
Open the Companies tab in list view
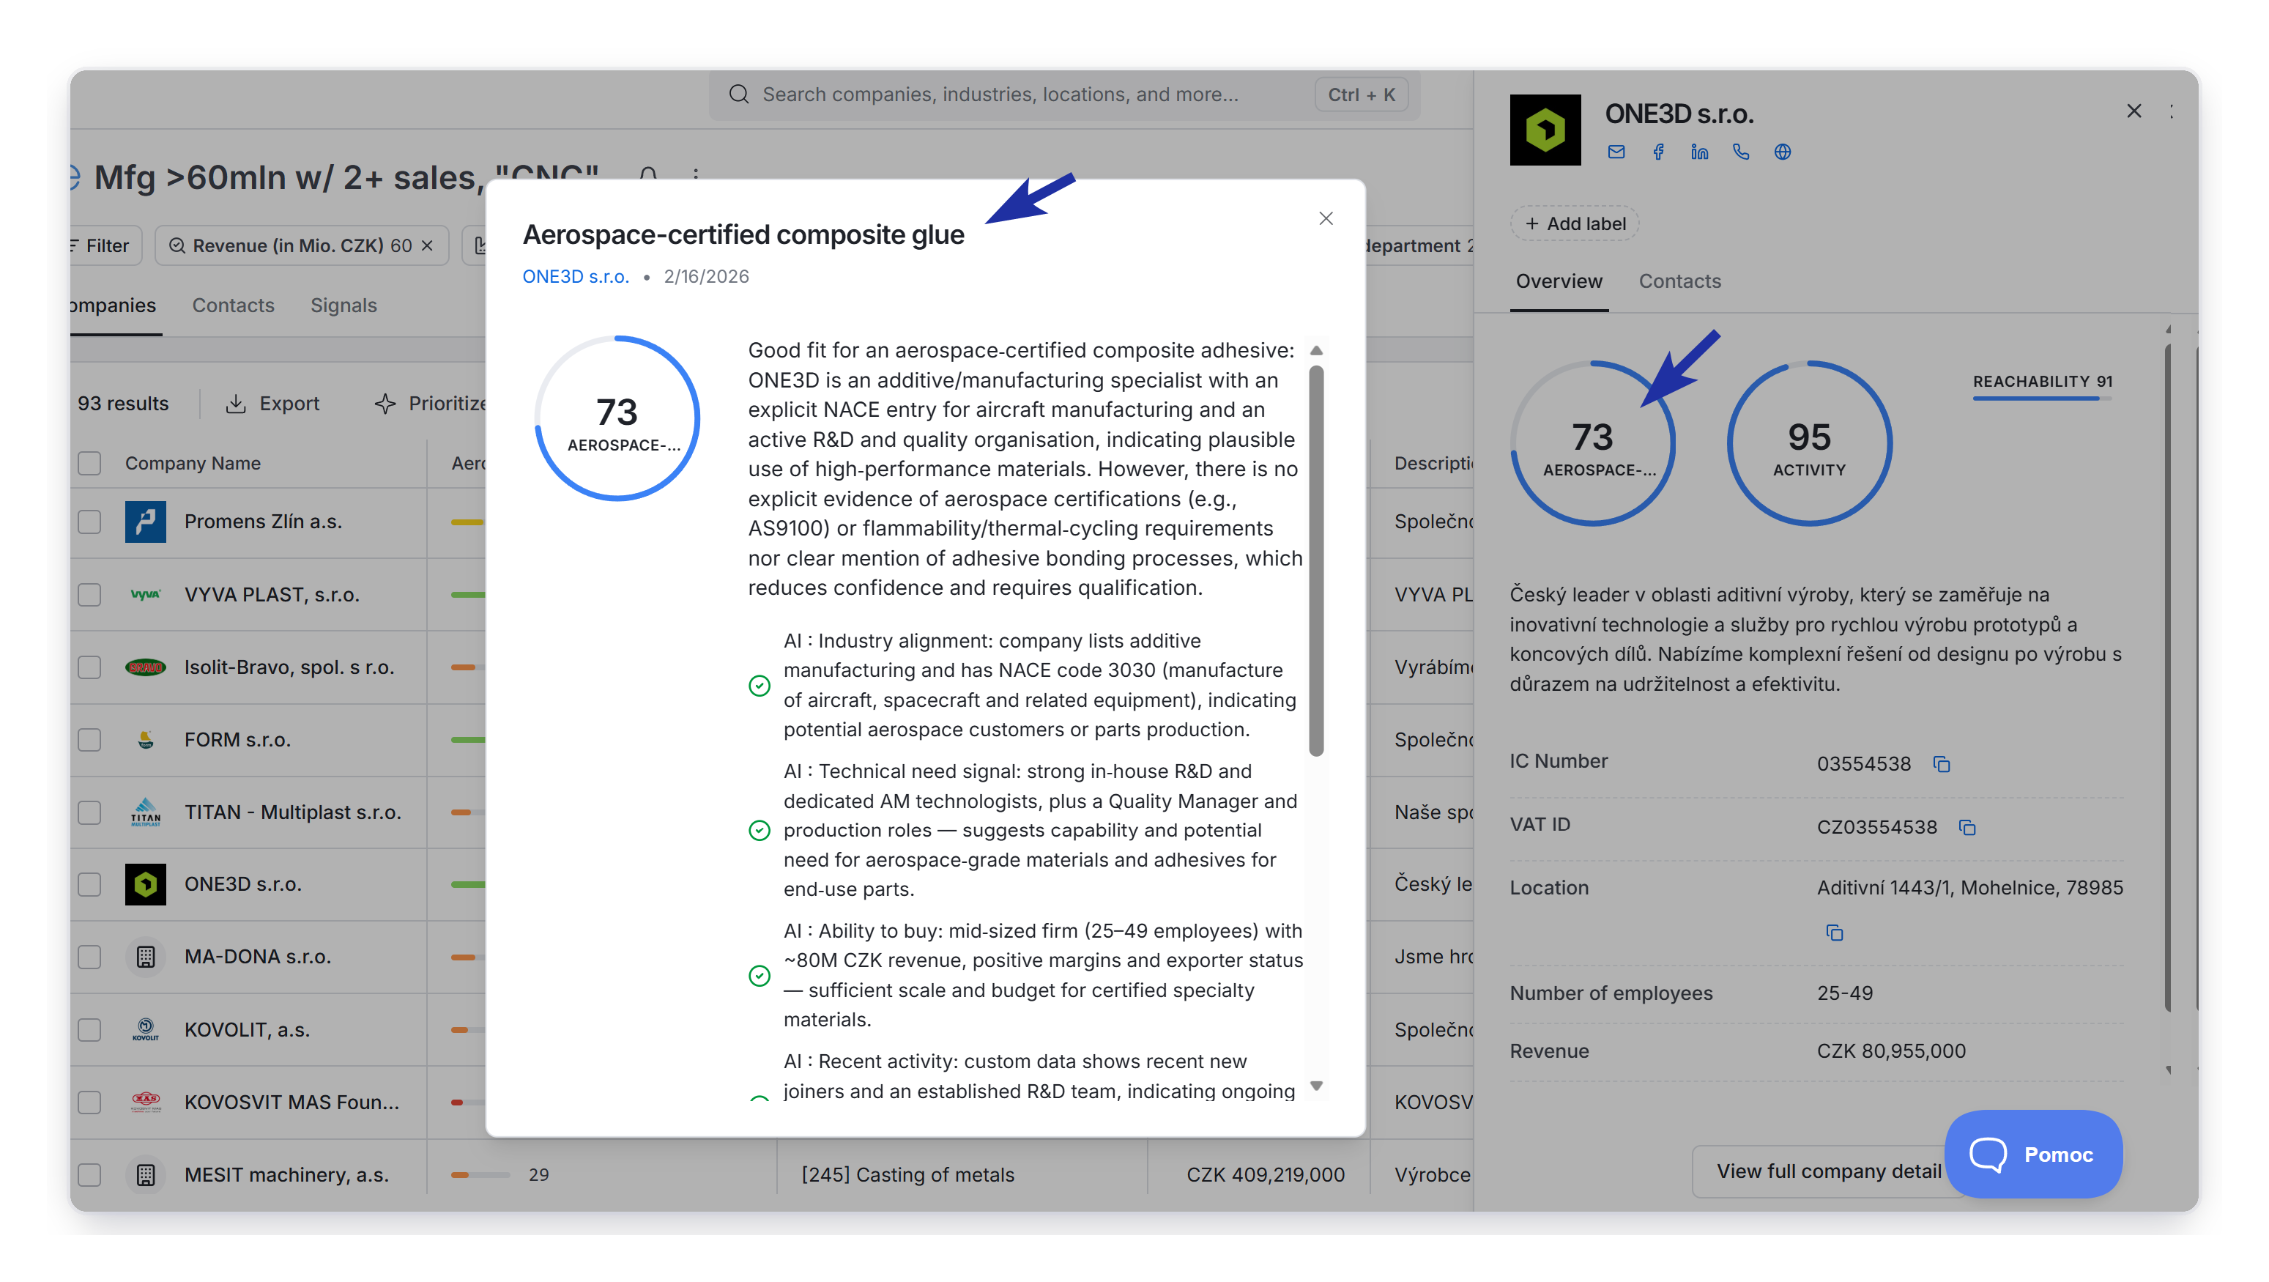coord(114,305)
